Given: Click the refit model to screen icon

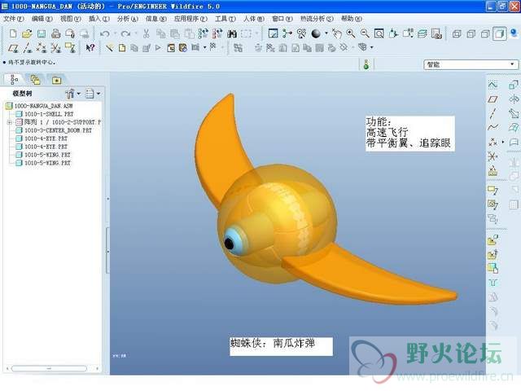Looking at the screenshot, I should 379,33.
